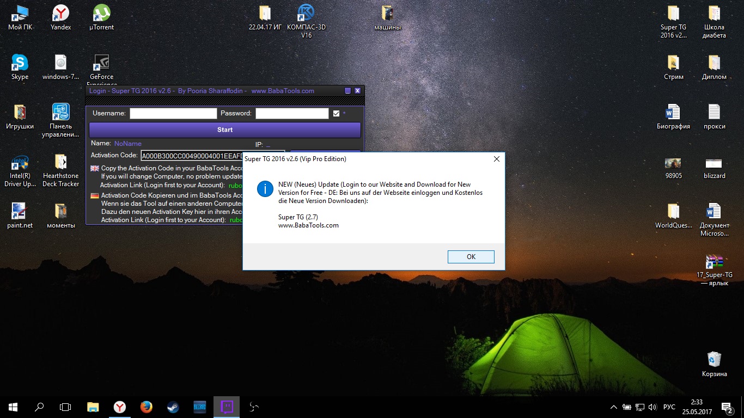The width and height of the screenshot is (744, 418).
Task: Open the Windows Start menu
Action: tap(13, 407)
